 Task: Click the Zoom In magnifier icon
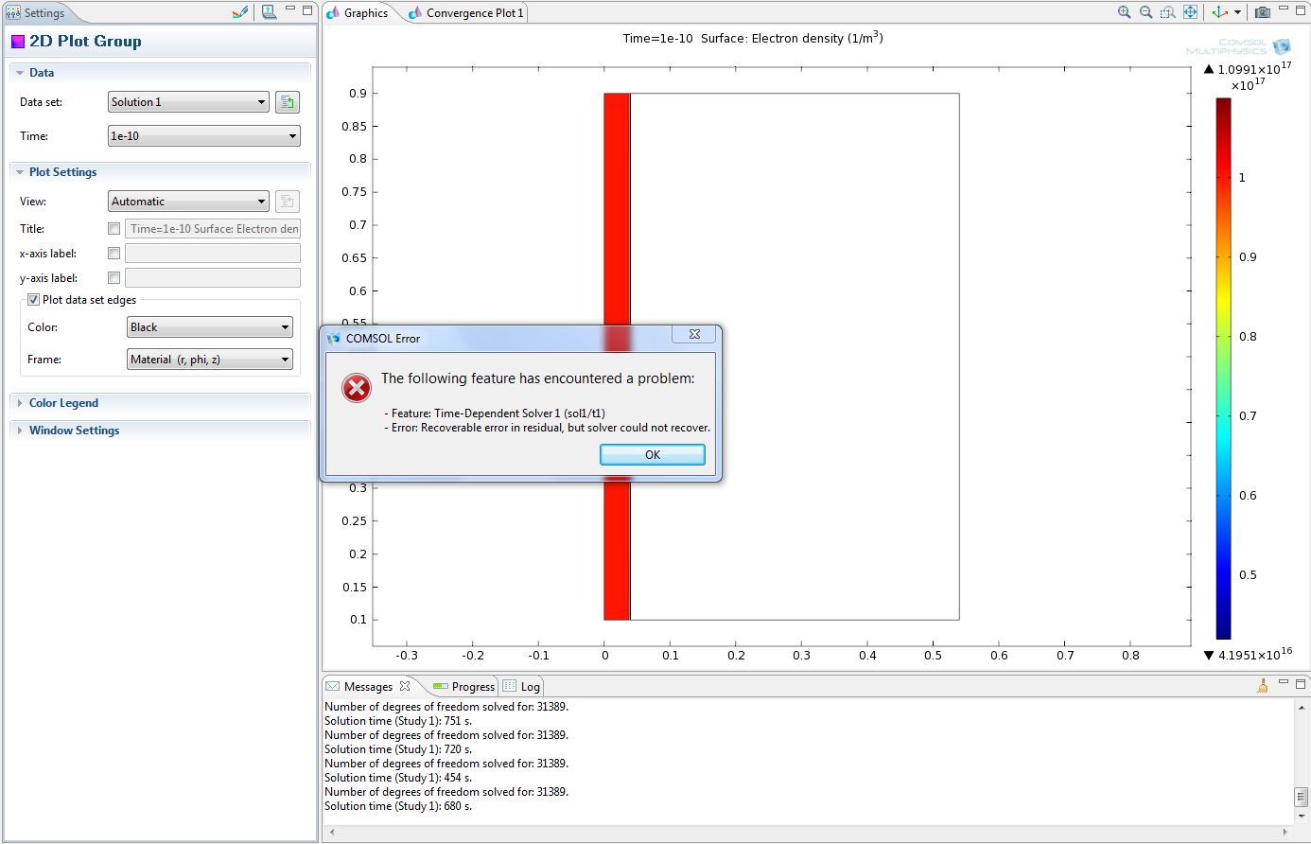pyautogui.click(x=1124, y=12)
